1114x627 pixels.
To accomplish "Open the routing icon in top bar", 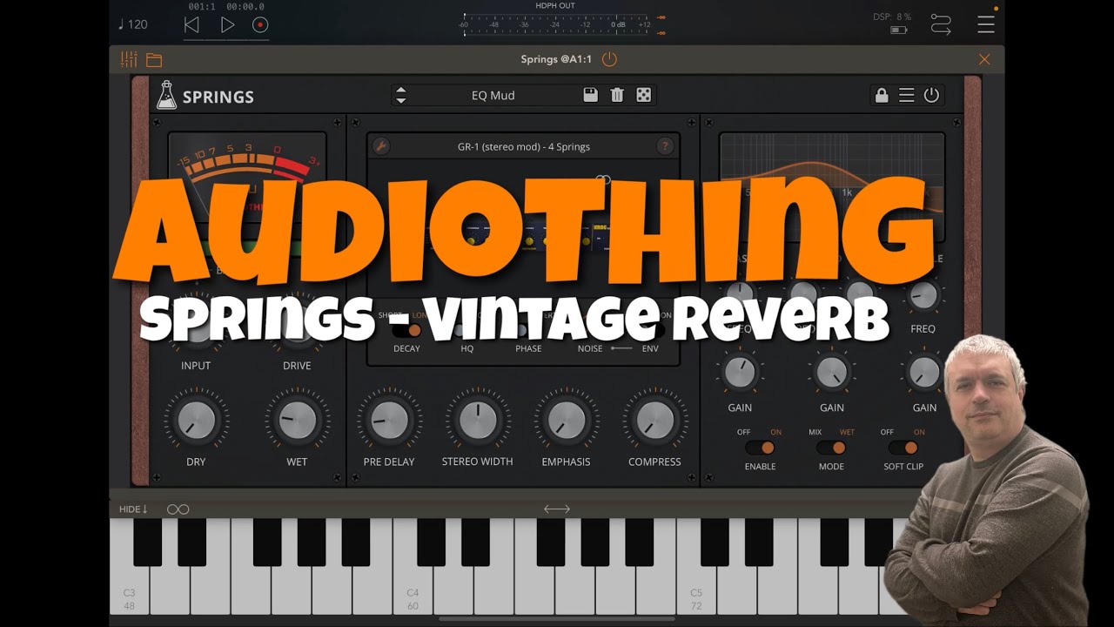I will point(941,24).
